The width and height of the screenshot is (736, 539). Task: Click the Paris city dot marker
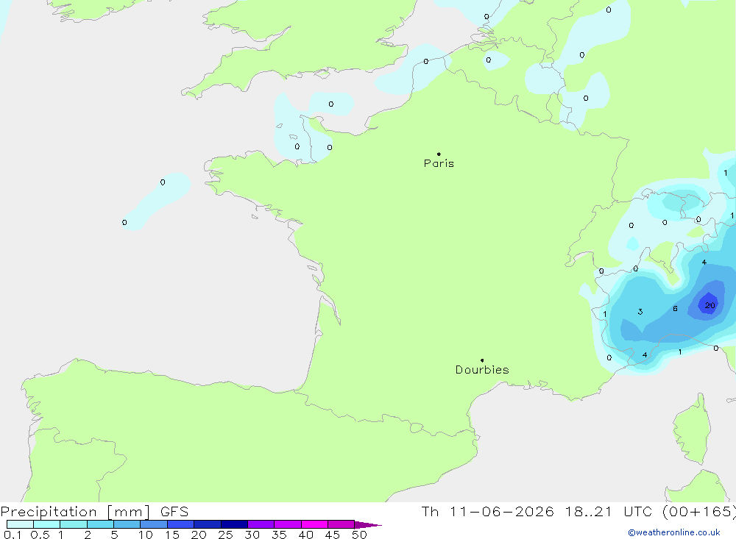click(x=439, y=154)
